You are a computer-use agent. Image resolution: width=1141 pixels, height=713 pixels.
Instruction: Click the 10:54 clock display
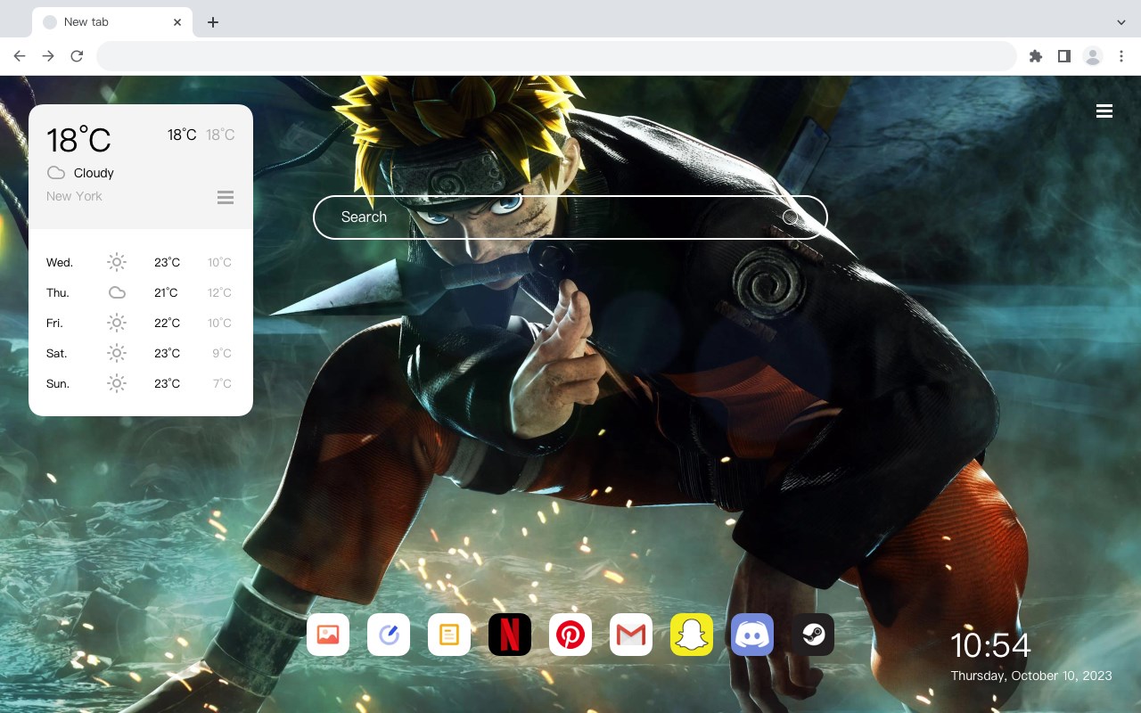[x=990, y=645]
